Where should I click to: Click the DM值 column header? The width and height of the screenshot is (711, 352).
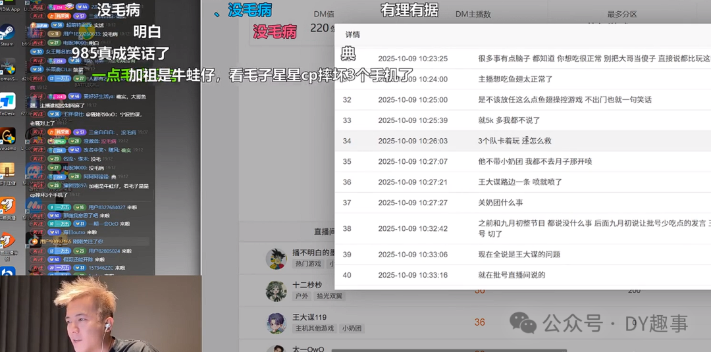click(x=324, y=14)
